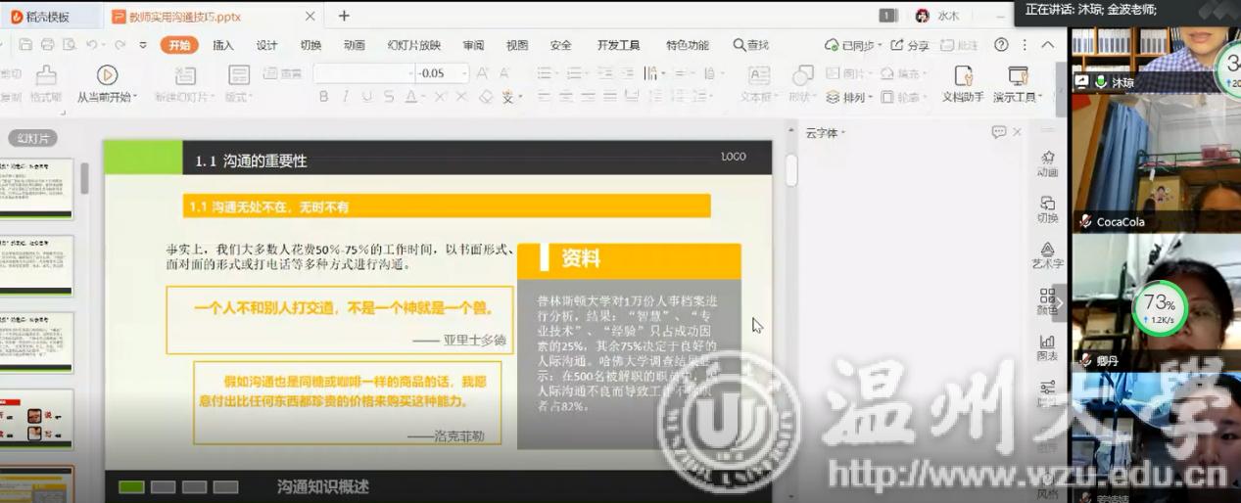1241x503 pixels.
Task: Click the 分享 share button
Action: pos(910,45)
